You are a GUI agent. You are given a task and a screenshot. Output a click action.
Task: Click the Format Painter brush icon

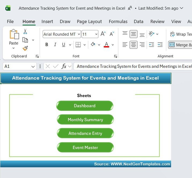pyautogui.click(x=25, y=48)
